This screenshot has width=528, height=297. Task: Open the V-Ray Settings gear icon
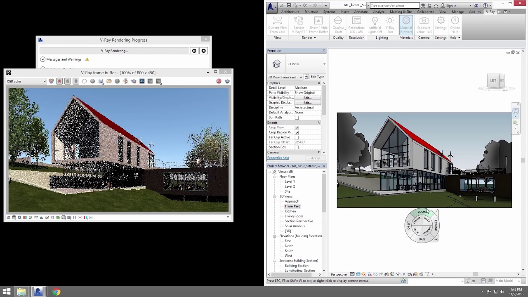[x=441, y=25]
